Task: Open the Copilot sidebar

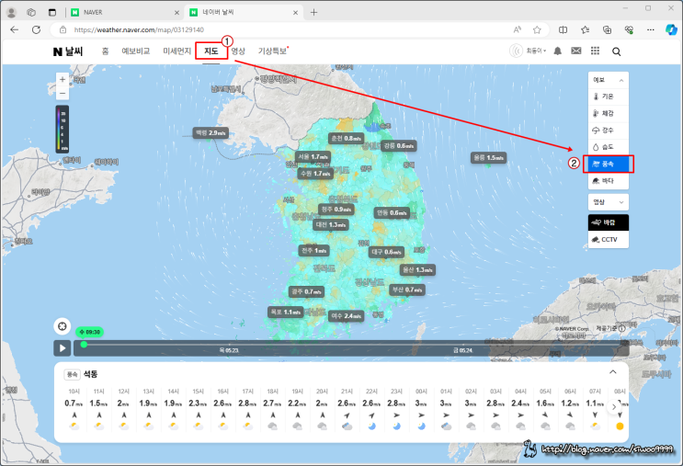Action: (x=671, y=29)
